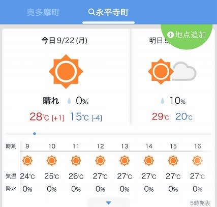Click today's large sunny weather icon

click(x=66, y=72)
